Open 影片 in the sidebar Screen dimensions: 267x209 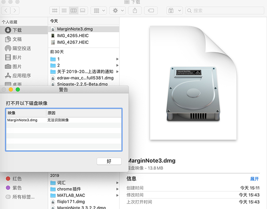click(x=24, y=57)
